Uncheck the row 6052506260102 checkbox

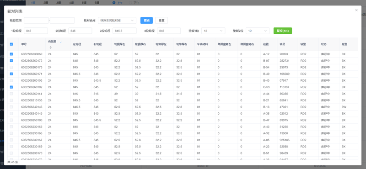[x=11, y=87]
